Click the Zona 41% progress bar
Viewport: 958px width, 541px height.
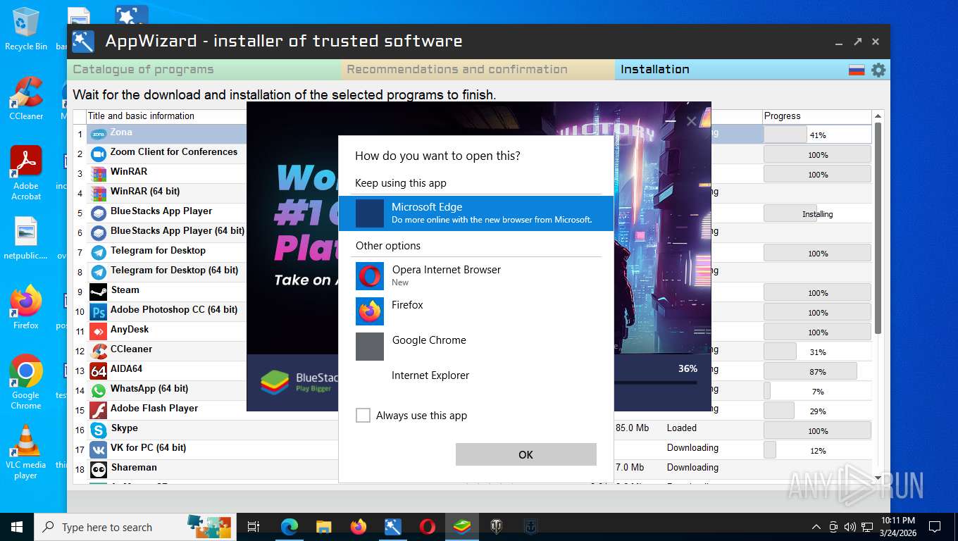pos(817,134)
